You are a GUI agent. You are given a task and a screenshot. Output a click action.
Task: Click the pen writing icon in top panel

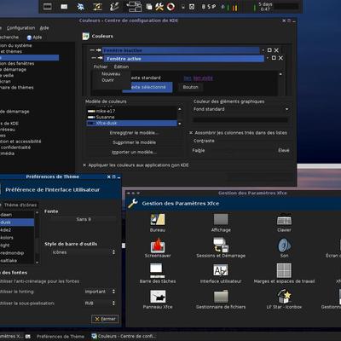click(114, 7)
